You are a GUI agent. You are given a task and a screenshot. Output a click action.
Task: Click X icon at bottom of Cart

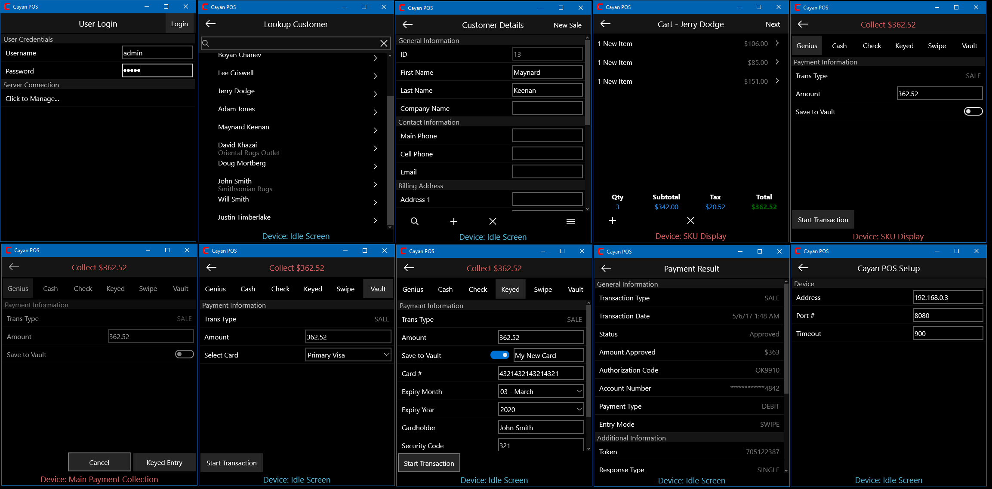click(690, 220)
